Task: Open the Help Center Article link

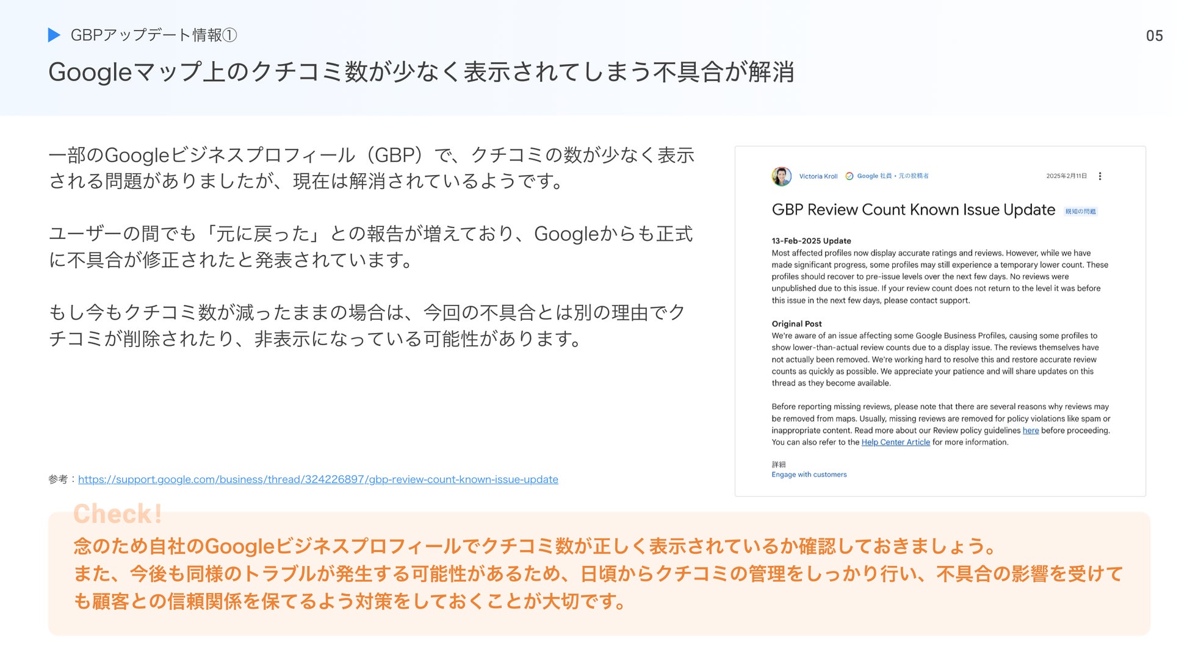Action: coord(895,442)
